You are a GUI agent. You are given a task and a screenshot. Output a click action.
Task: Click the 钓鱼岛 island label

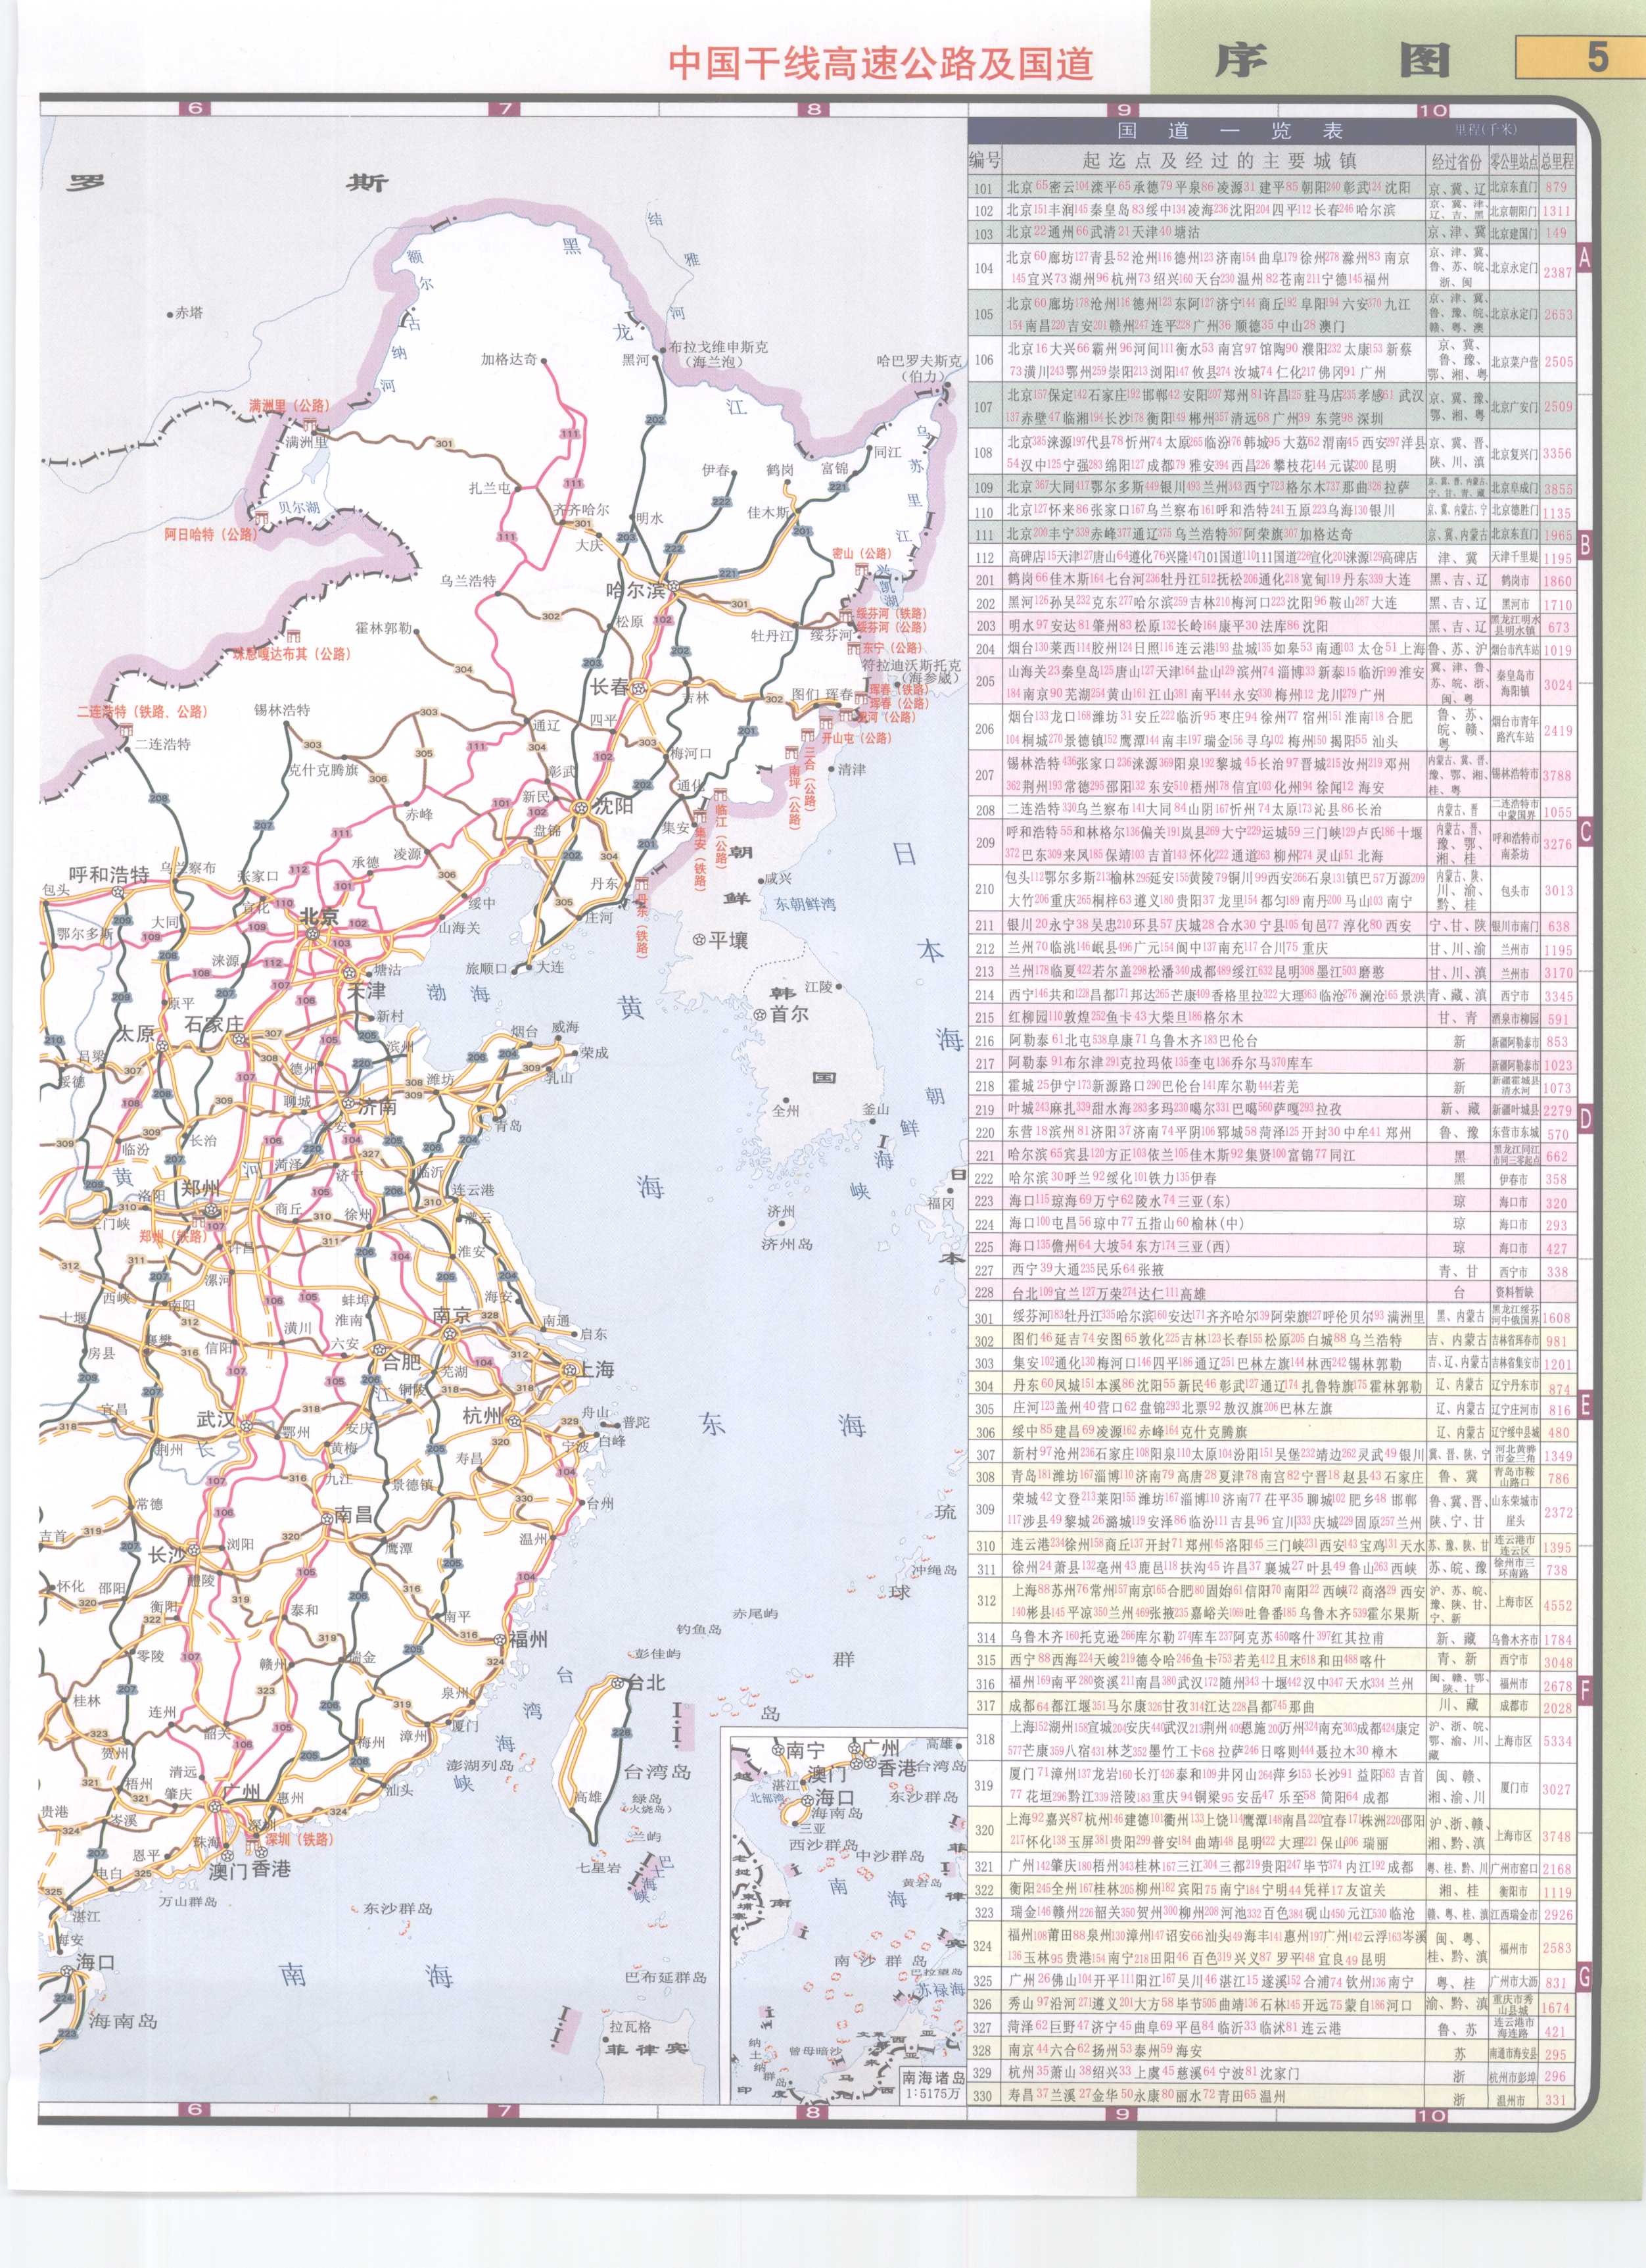coord(699,1629)
